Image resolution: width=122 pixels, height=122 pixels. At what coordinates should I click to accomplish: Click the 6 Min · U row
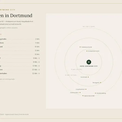coord(20,58)
